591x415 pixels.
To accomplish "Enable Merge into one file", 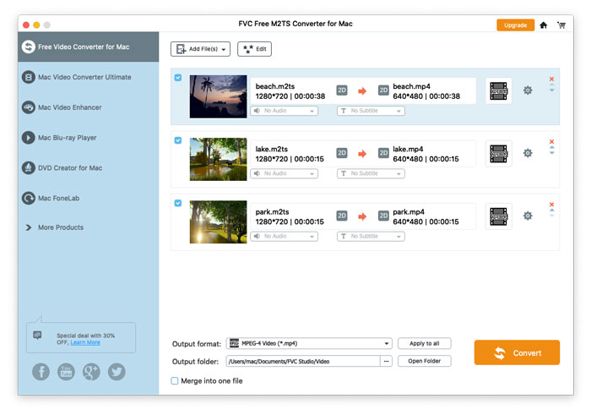I will point(175,380).
